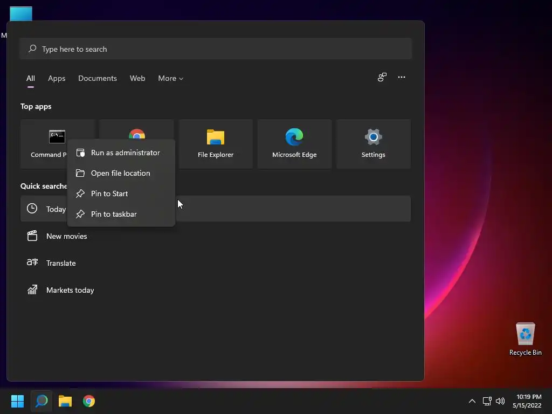Click the Translate language icon
This screenshot has width=552, height=414.
(x=32, y=263)
